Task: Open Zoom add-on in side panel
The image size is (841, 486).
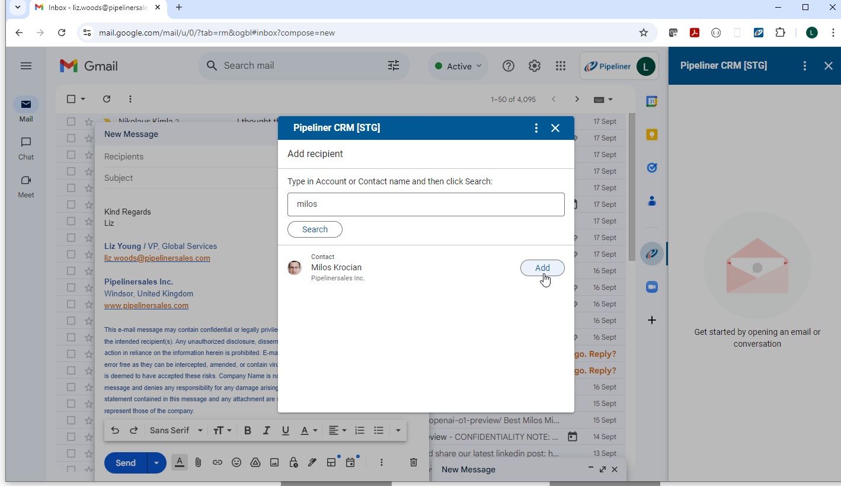Action: click(x=651, y=287)
